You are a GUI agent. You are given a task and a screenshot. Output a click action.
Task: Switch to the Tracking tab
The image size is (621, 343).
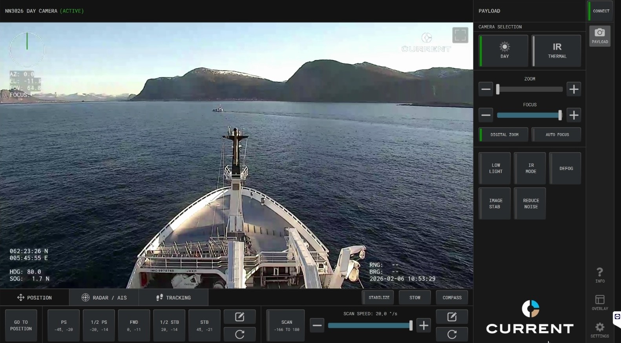(x=174, y=297)
